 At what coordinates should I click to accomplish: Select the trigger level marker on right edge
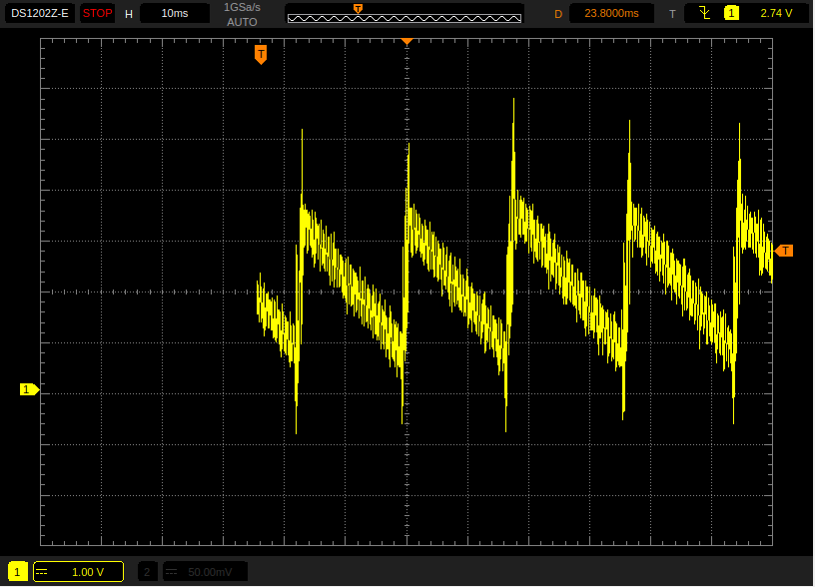click(x=784, y=251)
